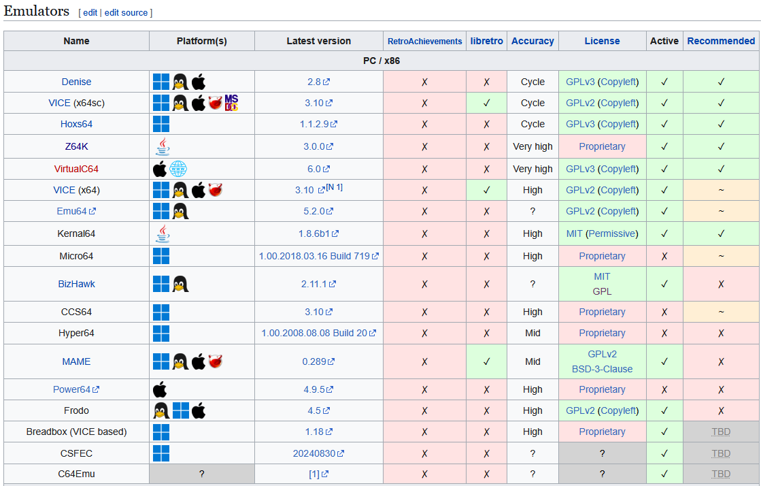Viewport: 761px width, 486px height.
Task: Open BizHawk version 2.11.1 link
Action: point(318,284)
